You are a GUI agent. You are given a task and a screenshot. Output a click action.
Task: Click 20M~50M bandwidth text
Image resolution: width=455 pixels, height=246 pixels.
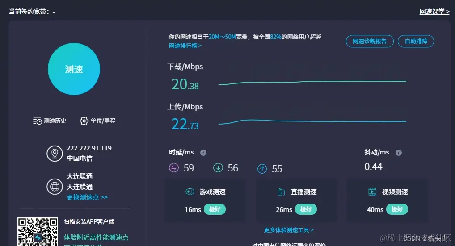[222, 37]
